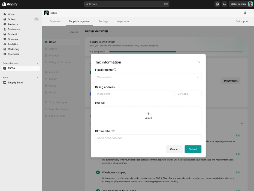
Task: Expand the Sales channels section
Action: (x=37, y=63)
